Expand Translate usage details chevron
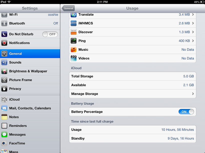Viewport: 205px width, 153px height. (x=193, y=14)
